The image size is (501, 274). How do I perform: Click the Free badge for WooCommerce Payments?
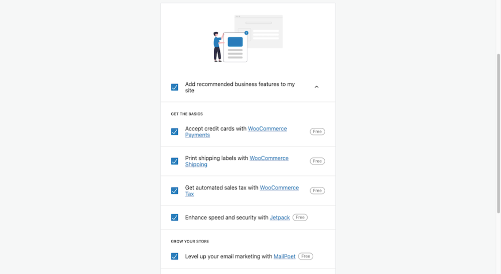pos(317,131)
